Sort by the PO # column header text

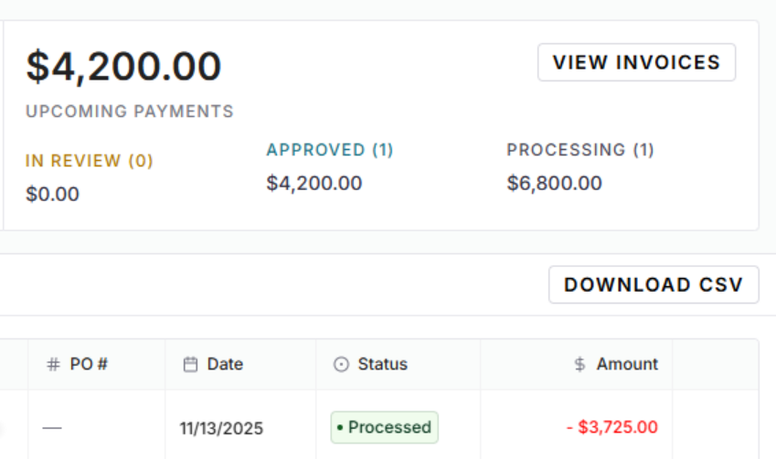point(90,364)
